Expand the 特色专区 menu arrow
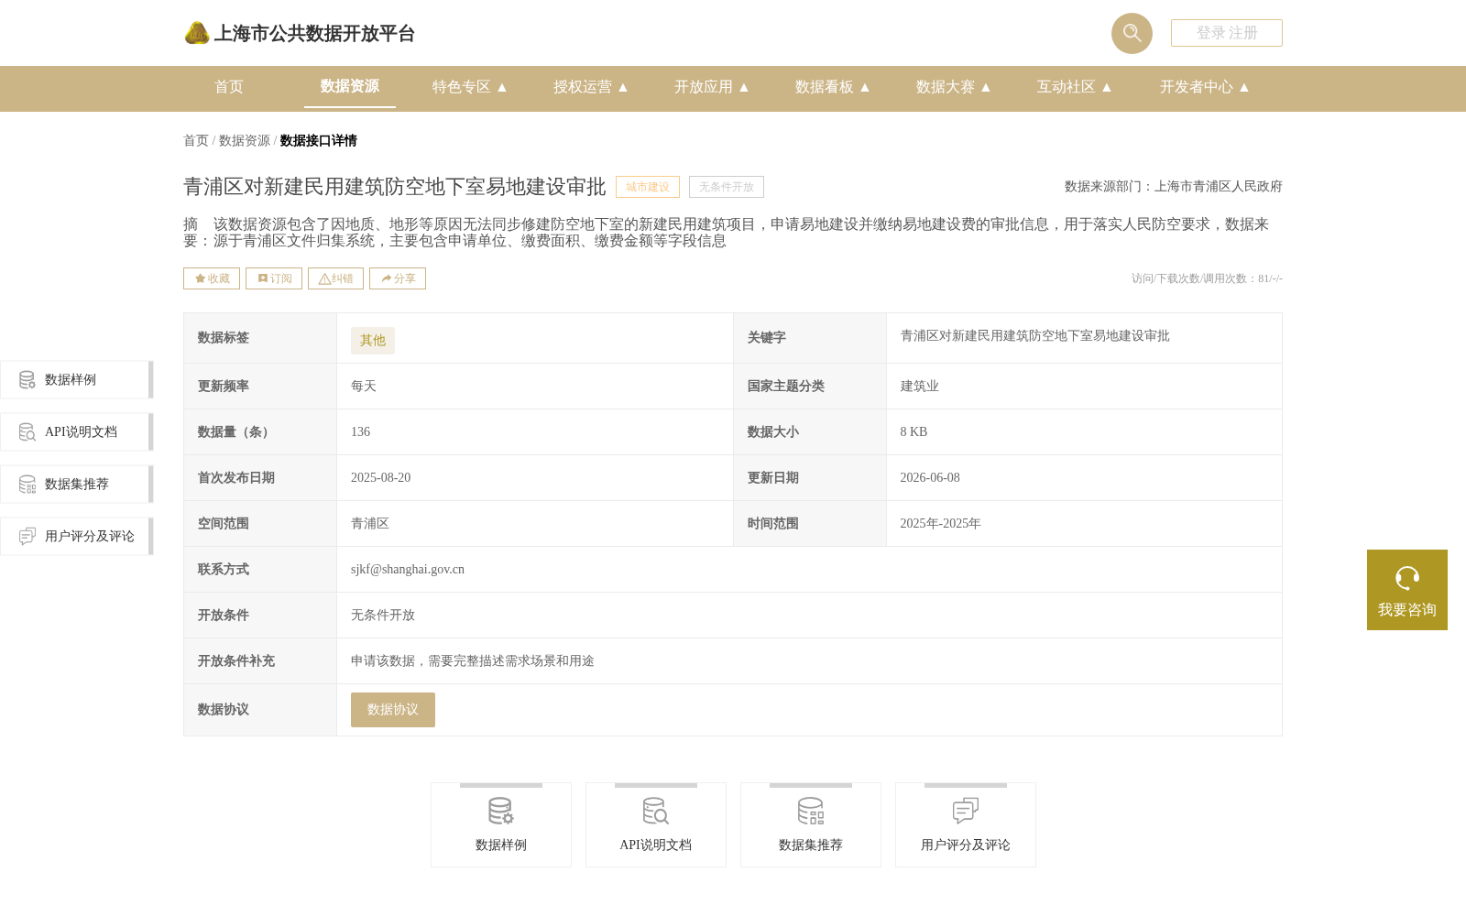Image resolution: width=1466 pixels, height=916 pixels. pyautogui.click(x=502, y=87)
